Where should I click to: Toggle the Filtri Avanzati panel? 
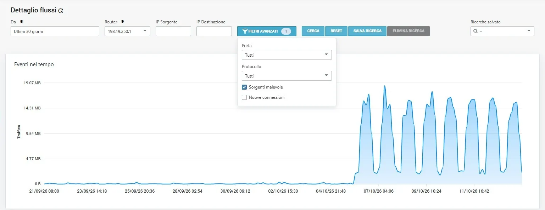click(x=267, y=31)
